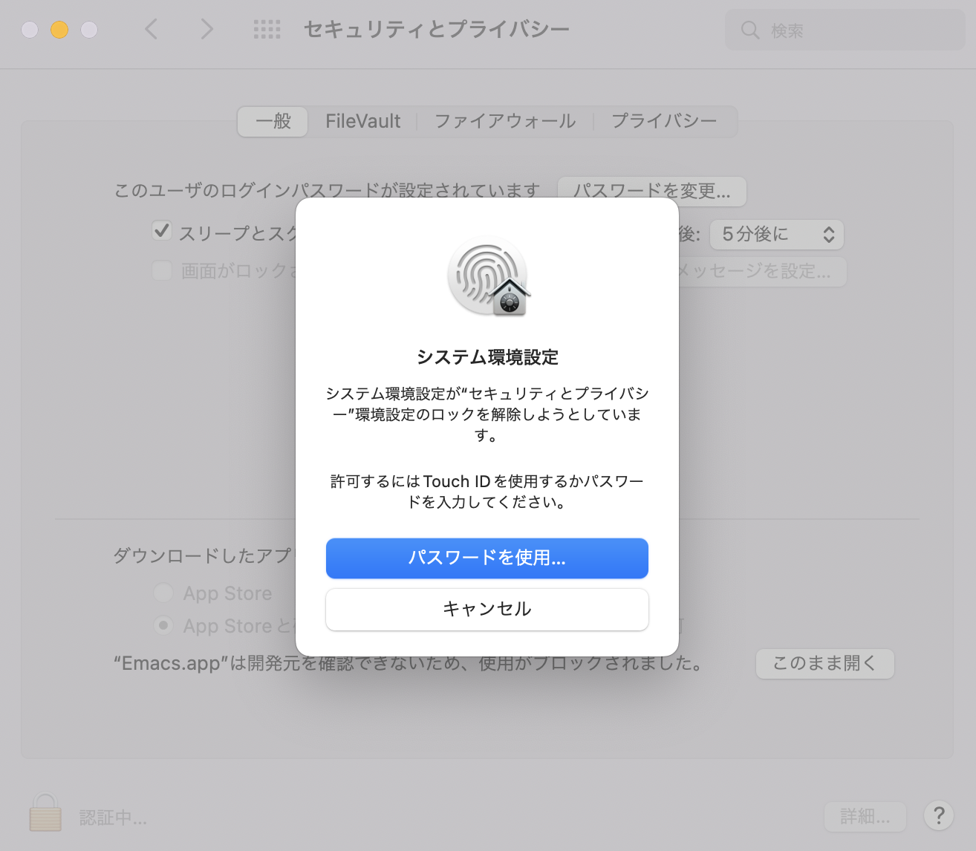976x851 pixels.
Task: Click the キャンセル button in dialog
Action: pyautogui.click(x=487, y=609)
